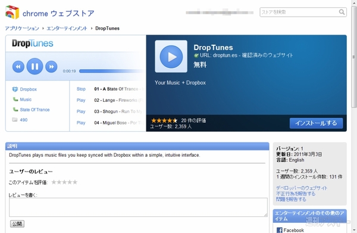
Task: Click the rewind button in the DropTunes preview
Action: [18, 67]
